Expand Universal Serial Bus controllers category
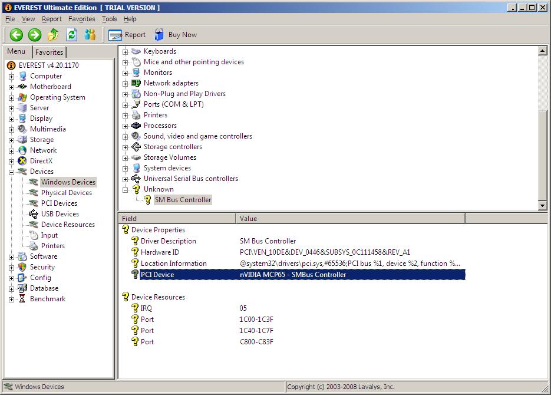 (125, 179)
